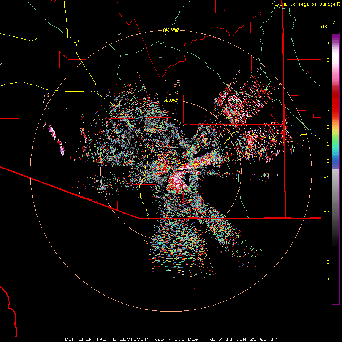Click the 1 value on color scale
The image size is (342, 342).
[328, 144]
